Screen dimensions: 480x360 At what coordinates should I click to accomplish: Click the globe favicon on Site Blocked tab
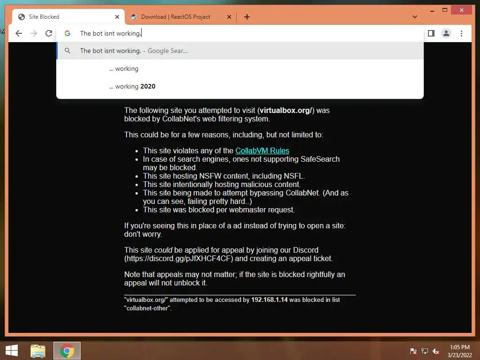coord(22,17)
